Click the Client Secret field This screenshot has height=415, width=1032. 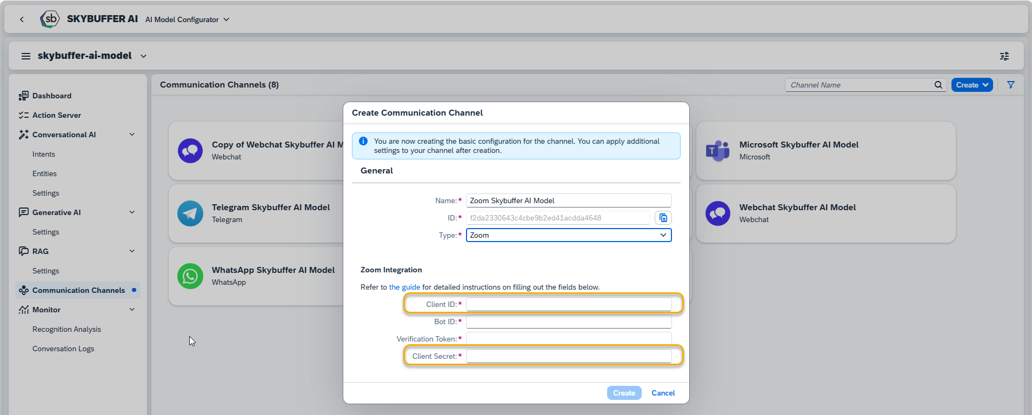569,356
